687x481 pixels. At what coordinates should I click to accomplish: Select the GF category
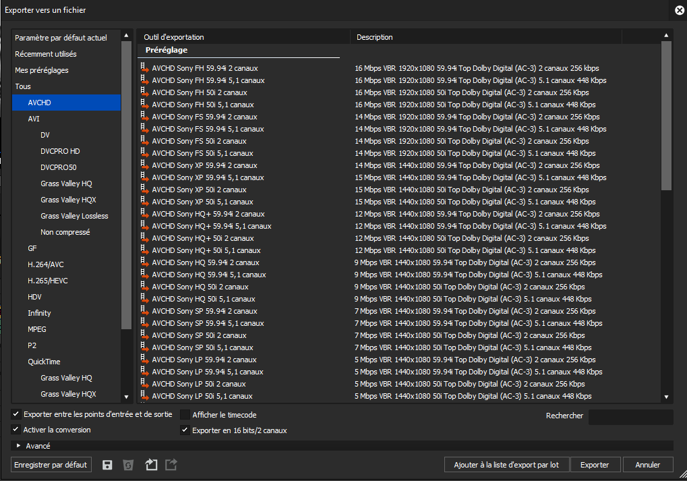(66, 248)
